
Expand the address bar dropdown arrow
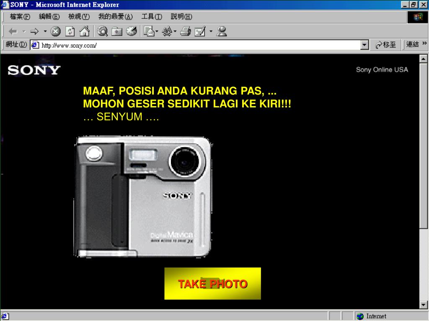click(x=364, y=45)
